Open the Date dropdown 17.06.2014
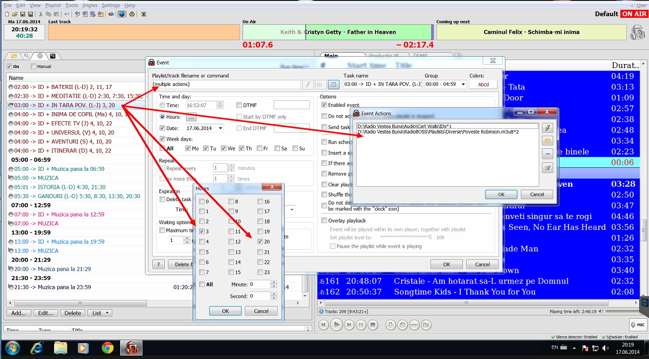This screenshot has width=649, height=359. [x=205, y=128]
